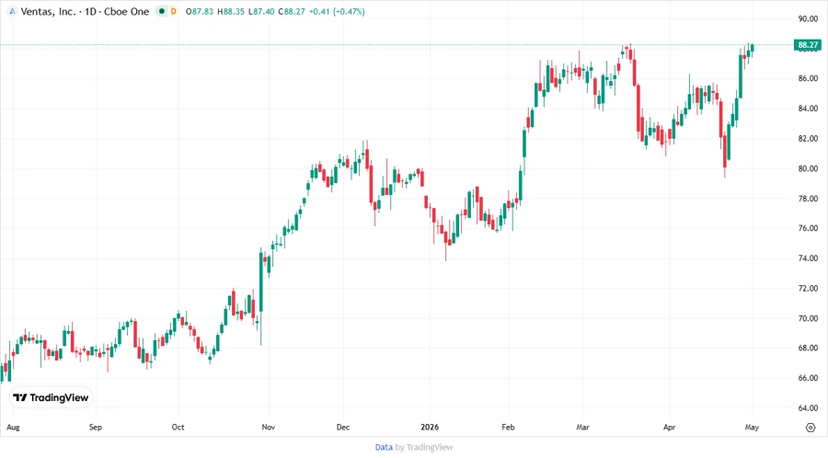The width and height of the screenshot is (828, 458).
Task: Open chart settings gear icon
Action: [811, 428]
